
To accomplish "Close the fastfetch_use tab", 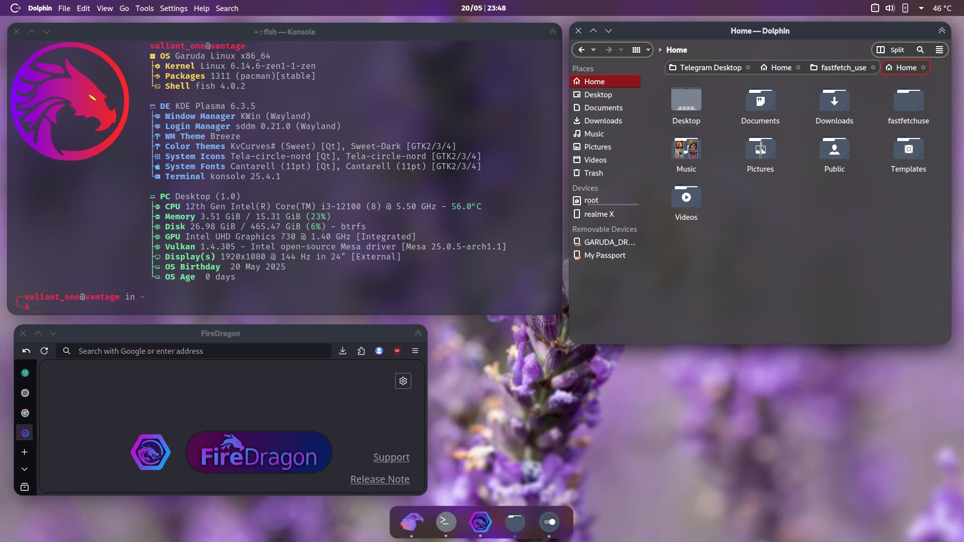I will pyautogui.click(x=873, y=67).
